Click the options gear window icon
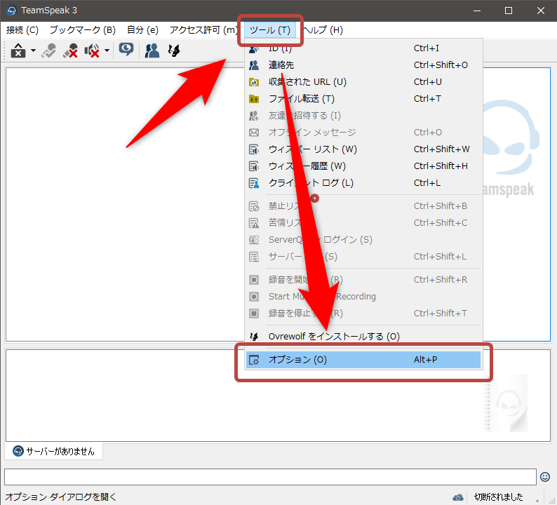The image size is (557, 505). pyautogui.click(x=254, y=360)
